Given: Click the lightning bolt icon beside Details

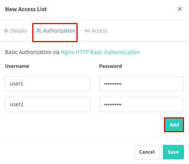Looking at the screenshot, I should pyautogui.click(x=6, y=31).
